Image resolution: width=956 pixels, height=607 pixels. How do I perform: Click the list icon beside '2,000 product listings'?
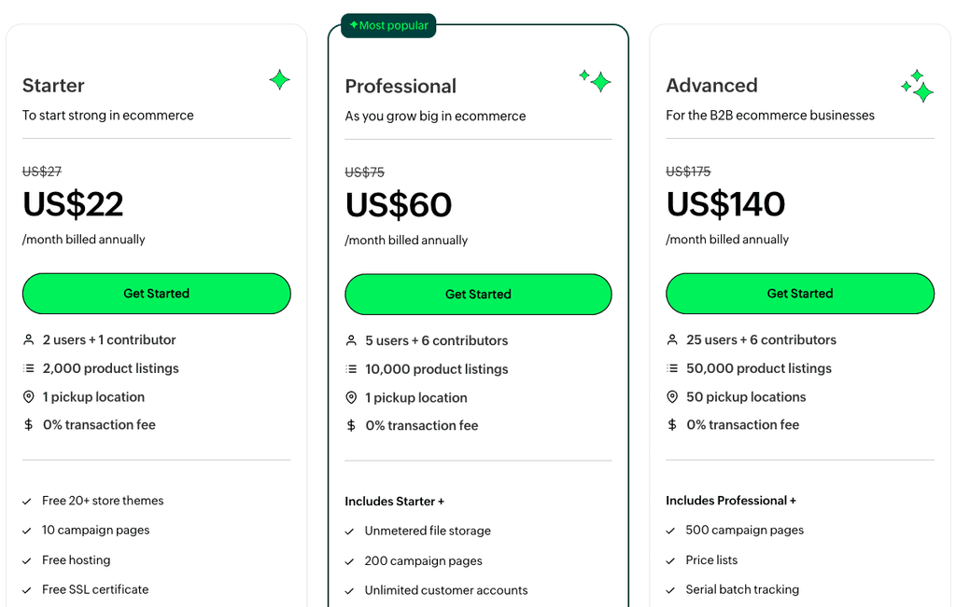pos(29,368)
